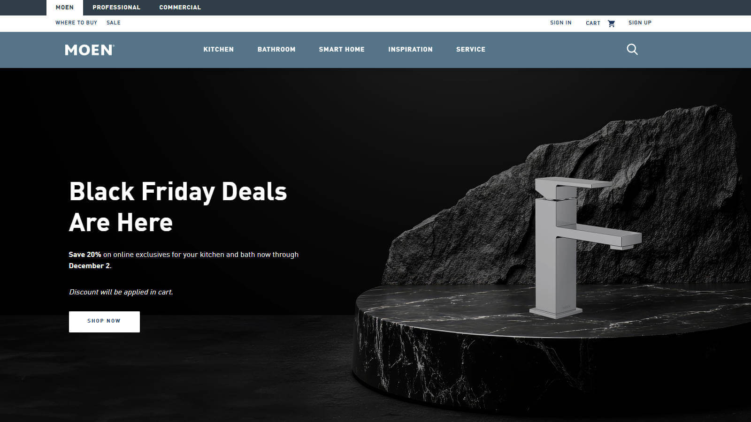The image size is (751, 422).
Task: Switch to the Professional tab
Action: [x=116, y=8]
